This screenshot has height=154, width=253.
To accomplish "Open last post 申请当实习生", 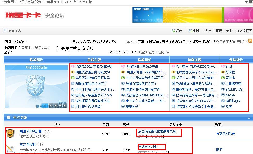I will pos(148,147).
